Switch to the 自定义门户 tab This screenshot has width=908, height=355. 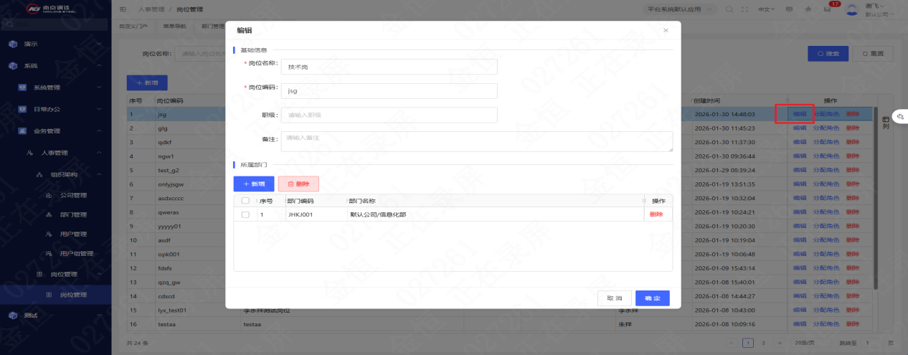(133, 26)
